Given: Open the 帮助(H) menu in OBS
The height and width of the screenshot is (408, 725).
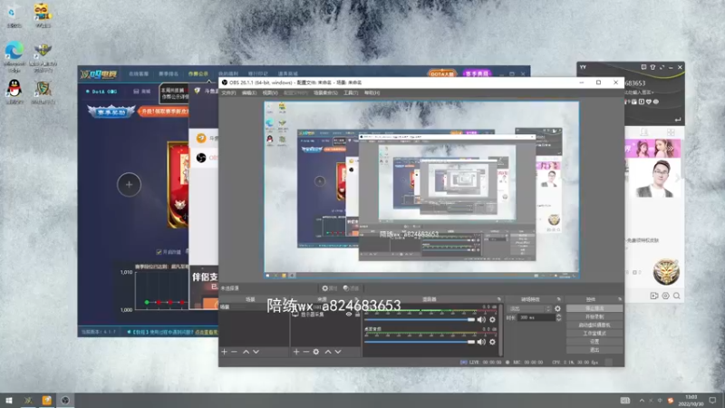Looking at the screenshot, I should [372, 93].
